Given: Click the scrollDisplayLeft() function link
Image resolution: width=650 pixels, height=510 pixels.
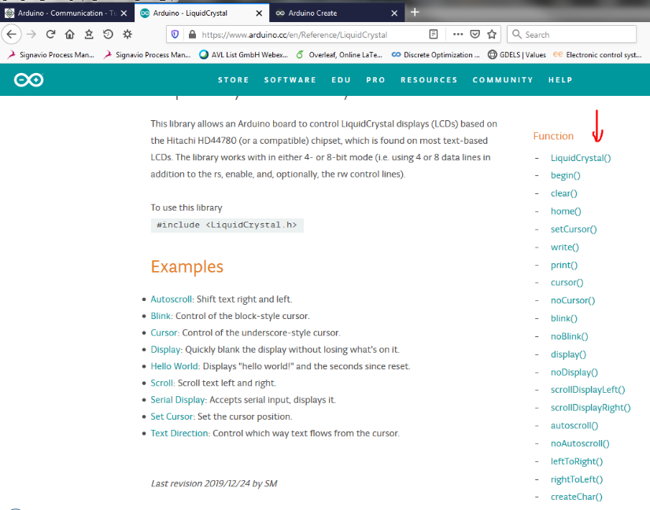Looking at the screenshot, I should pyautogui.click(x=587, y=390).
